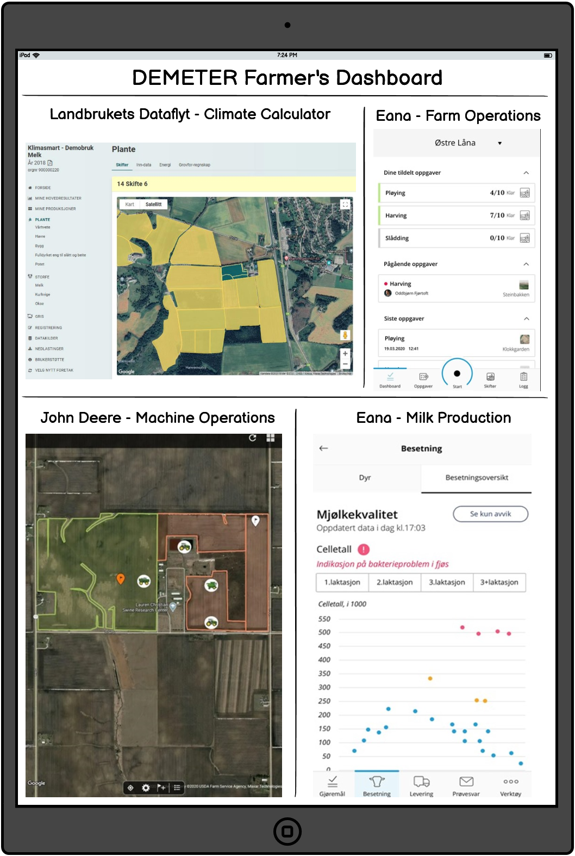
Task: Click the field icon on Slådding 0/10 row
Action: (524, 238)
